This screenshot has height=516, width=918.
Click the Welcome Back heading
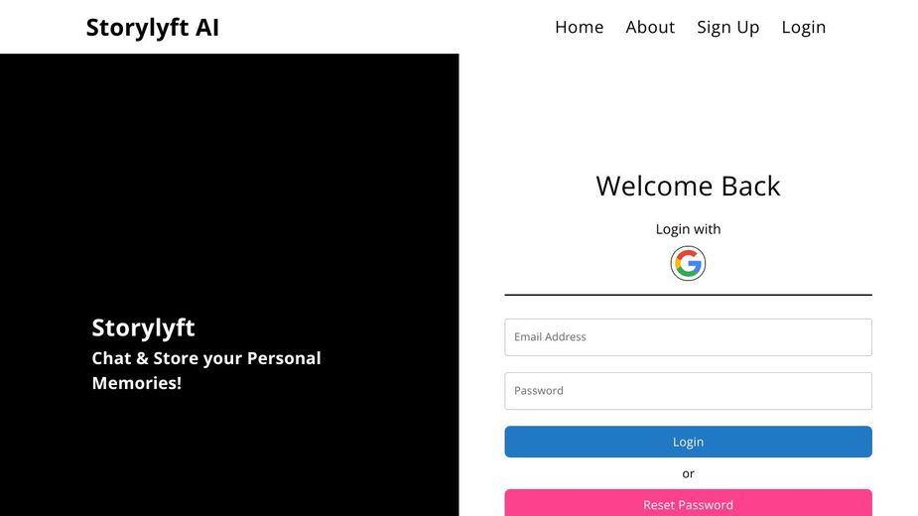[x=688, y=186]
